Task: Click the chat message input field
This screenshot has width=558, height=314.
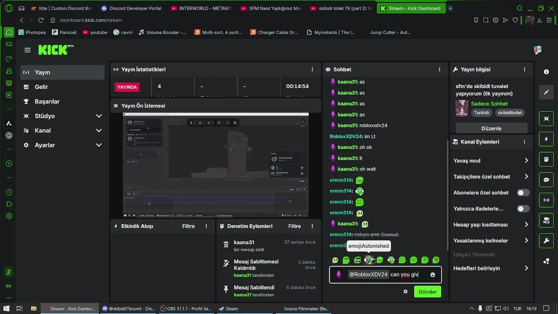Action: click(x=385, y=275)
